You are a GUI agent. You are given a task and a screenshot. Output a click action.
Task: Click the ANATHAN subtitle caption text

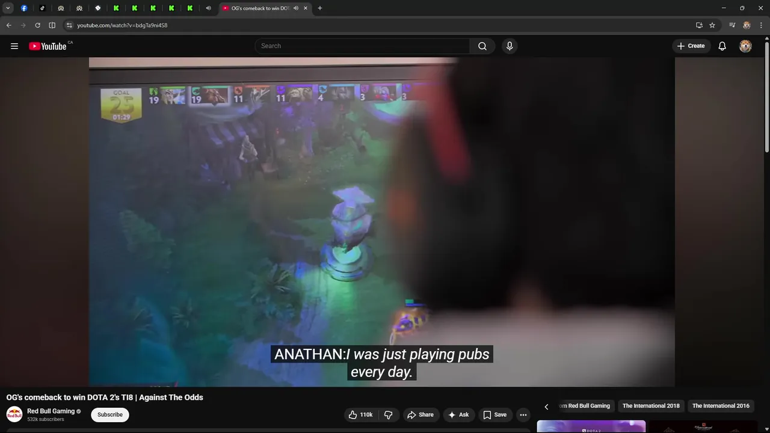(382, 363)
